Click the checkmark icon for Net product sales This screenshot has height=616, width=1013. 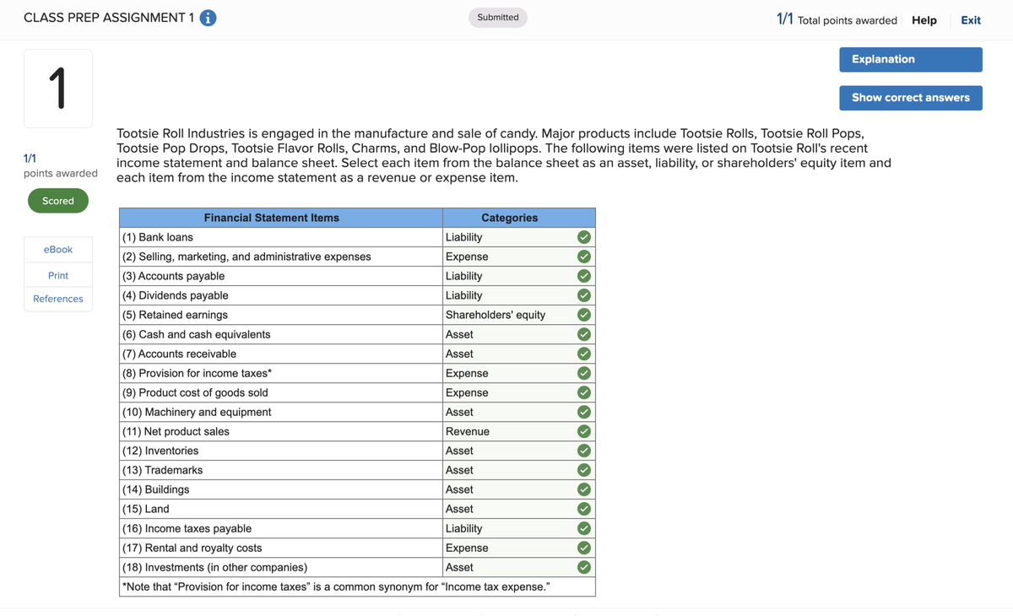pos(583,431)
